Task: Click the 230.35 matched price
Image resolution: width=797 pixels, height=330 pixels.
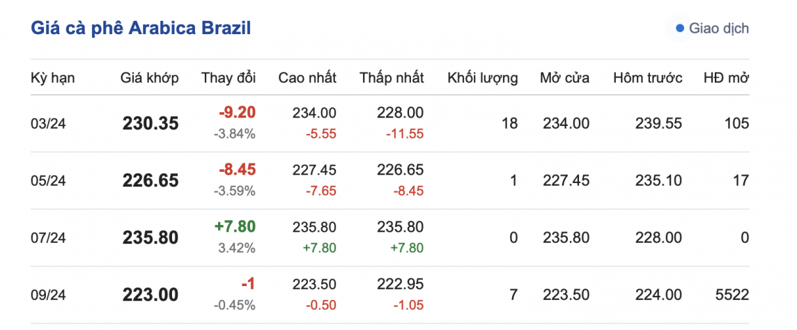Action: click(x=150, y=124)
